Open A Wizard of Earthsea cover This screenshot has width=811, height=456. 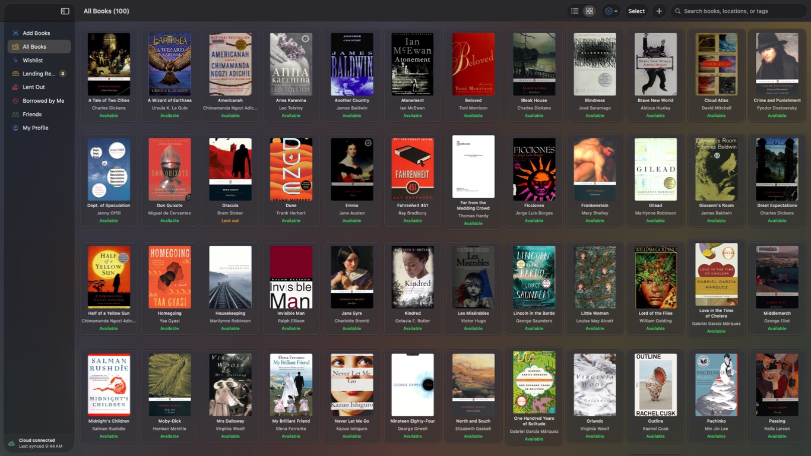tap(169, 64)
